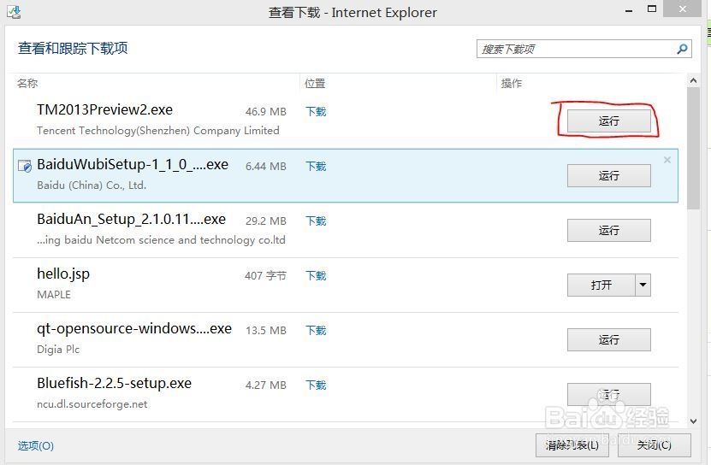Click the Tencent Technology publisher text
Screen dimensions: 711x465
click(x=158, y=131)
